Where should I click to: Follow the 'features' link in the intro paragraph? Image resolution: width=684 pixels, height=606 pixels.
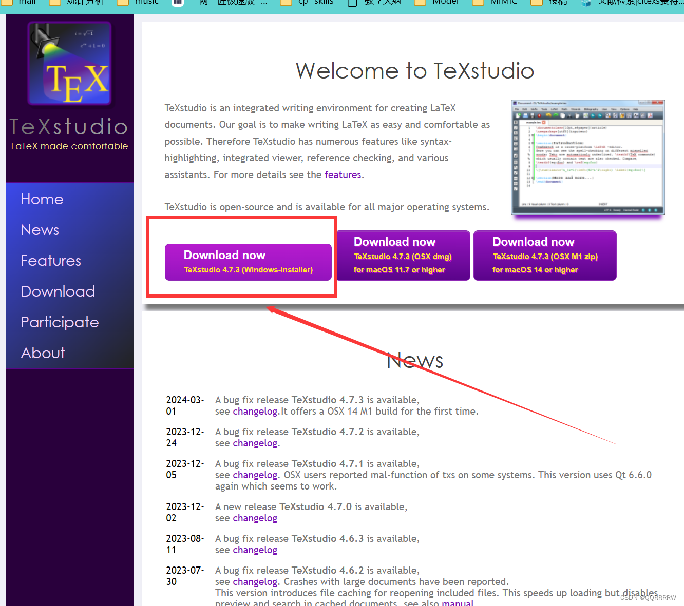[x=343, y=174]
